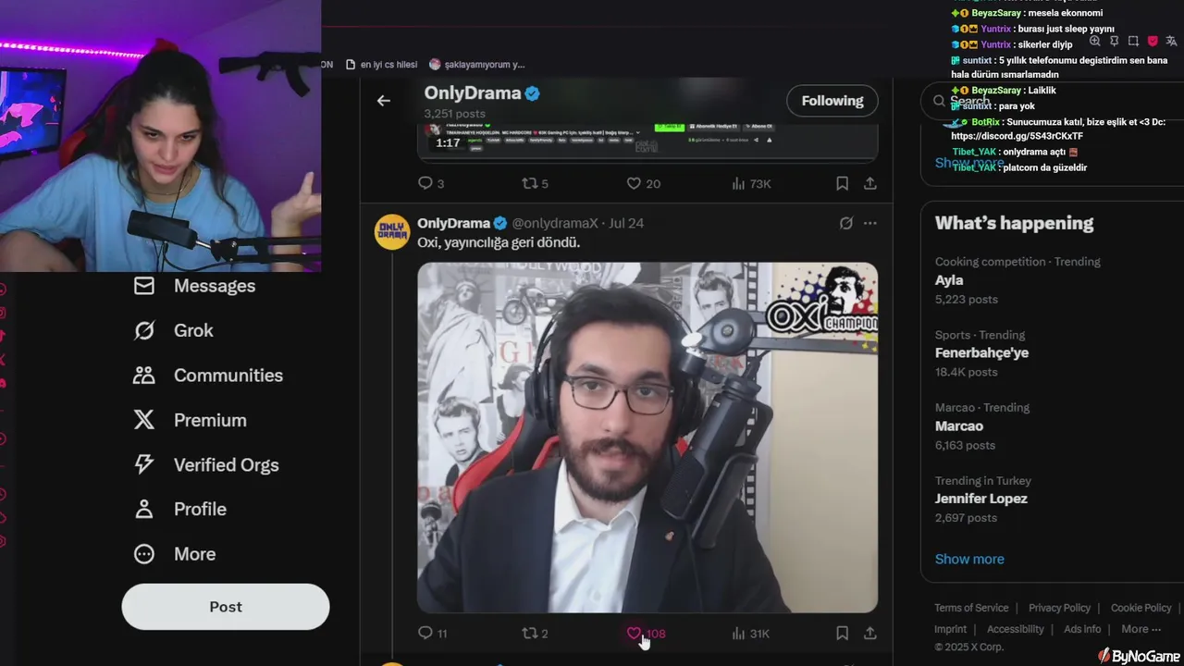
Task: Open Premium in the sidebar
Action: click(190, 420)
